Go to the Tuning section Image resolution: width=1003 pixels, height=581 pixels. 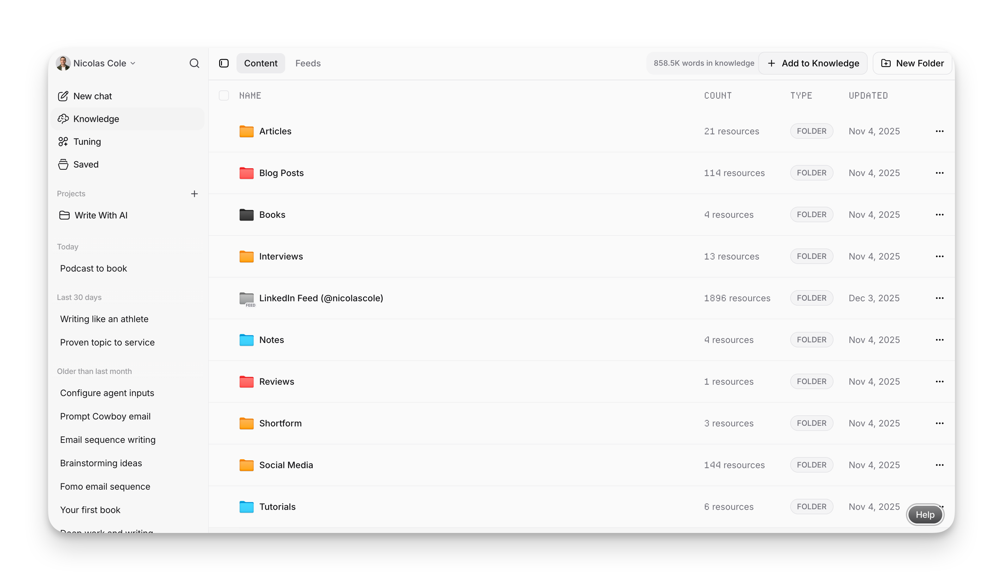tap(127, 142)
